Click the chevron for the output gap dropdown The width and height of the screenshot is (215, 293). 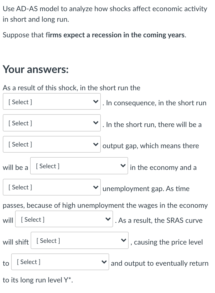click(96, 144)
